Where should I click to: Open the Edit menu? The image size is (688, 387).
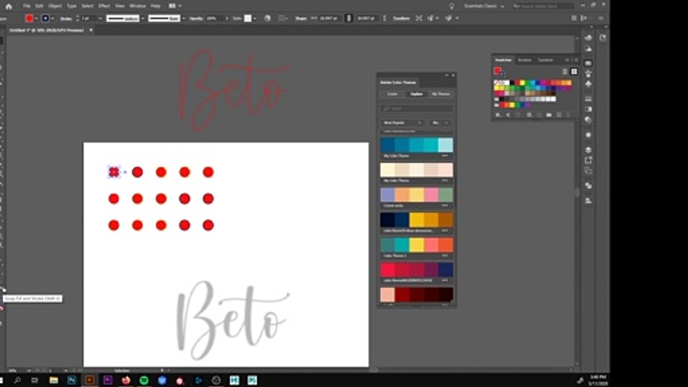39,6
